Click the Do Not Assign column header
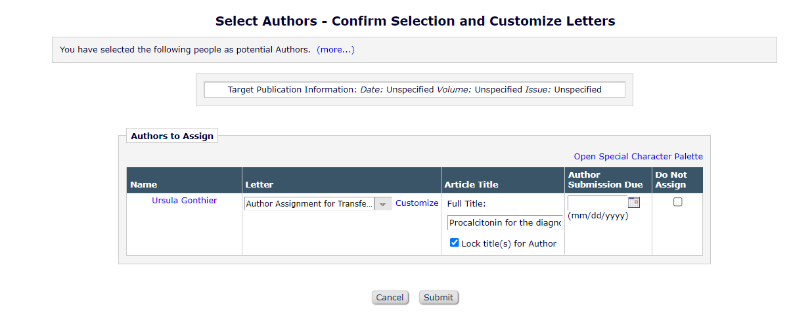 (671, 180)
